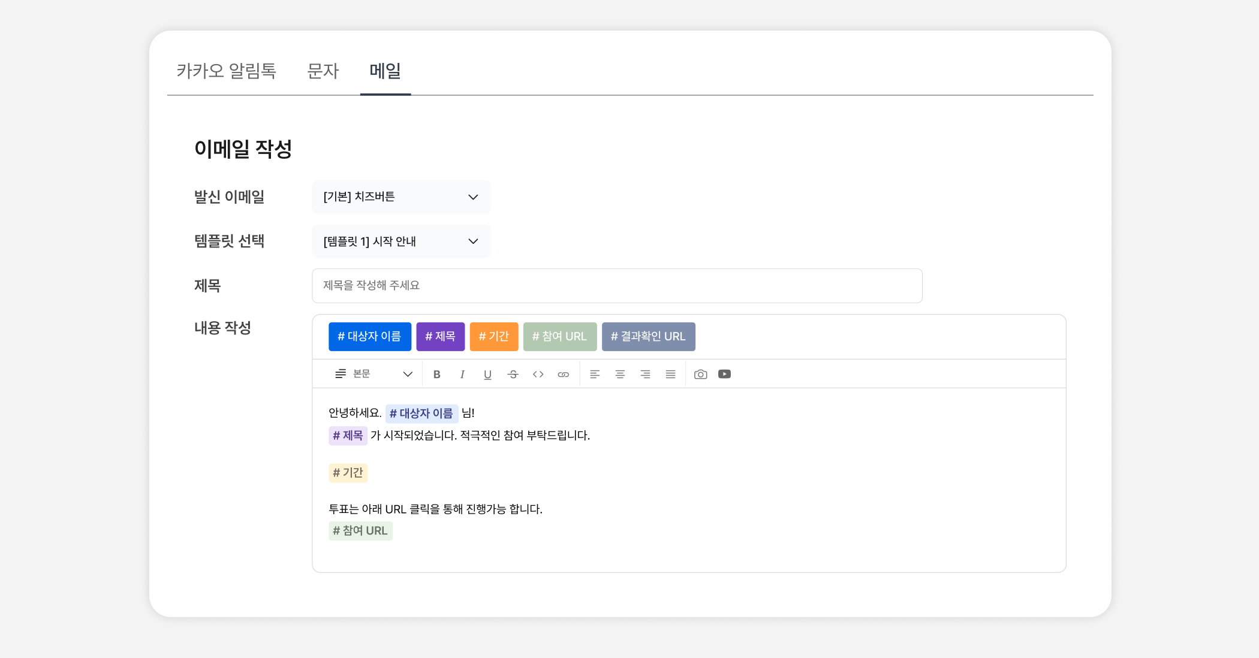Insert inline code with code icon
The width and height of the screenshot is (1259, 658).
[x=538, y=374]
